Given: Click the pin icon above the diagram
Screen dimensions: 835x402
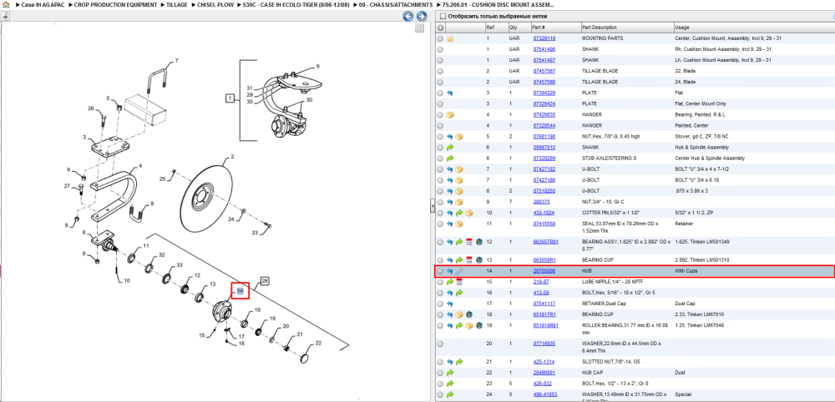Looking at the screenshot, I should coord(5,17).
